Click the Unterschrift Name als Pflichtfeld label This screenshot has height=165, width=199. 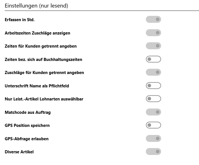coord(37,86)
